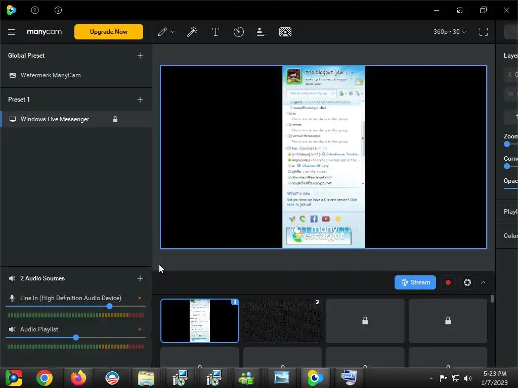Open the timer clock tool
518x388 pixels.
click(239, 32)
